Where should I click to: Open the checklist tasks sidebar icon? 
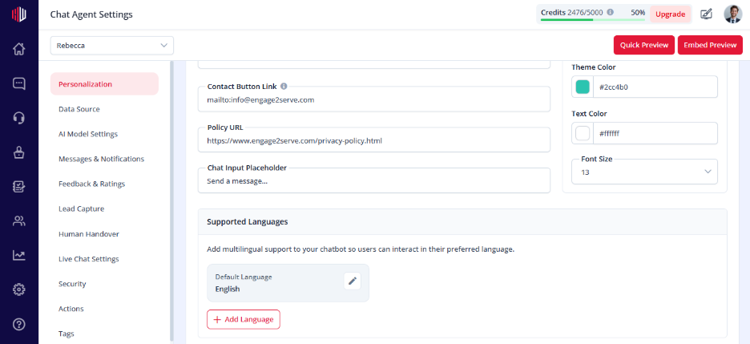(18, 187)
